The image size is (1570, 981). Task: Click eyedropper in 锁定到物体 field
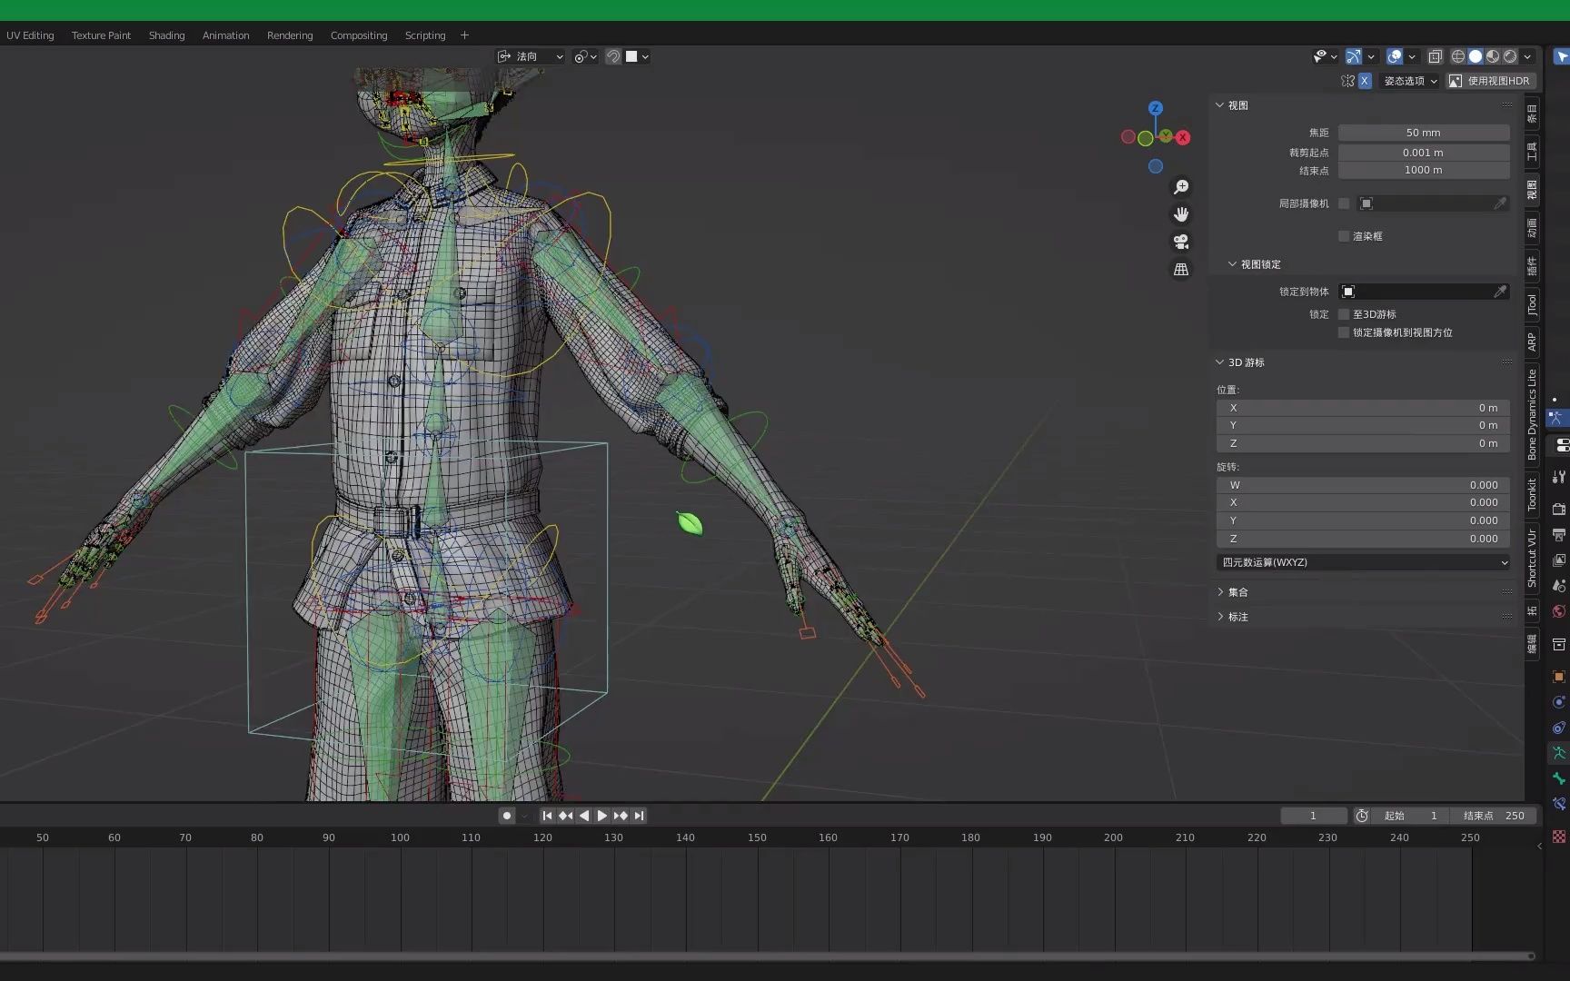point(1500,292)
